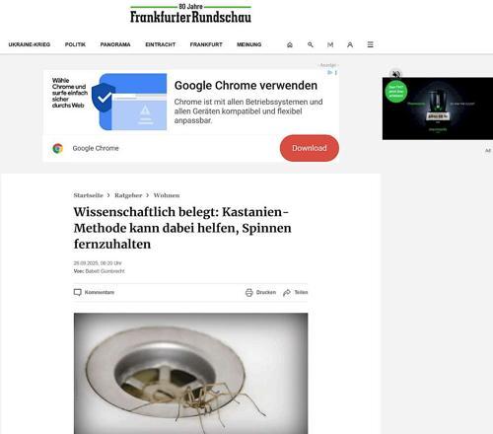493x434 pixels.
Task: Open Panorama section
Action: [x=115, y=44]
